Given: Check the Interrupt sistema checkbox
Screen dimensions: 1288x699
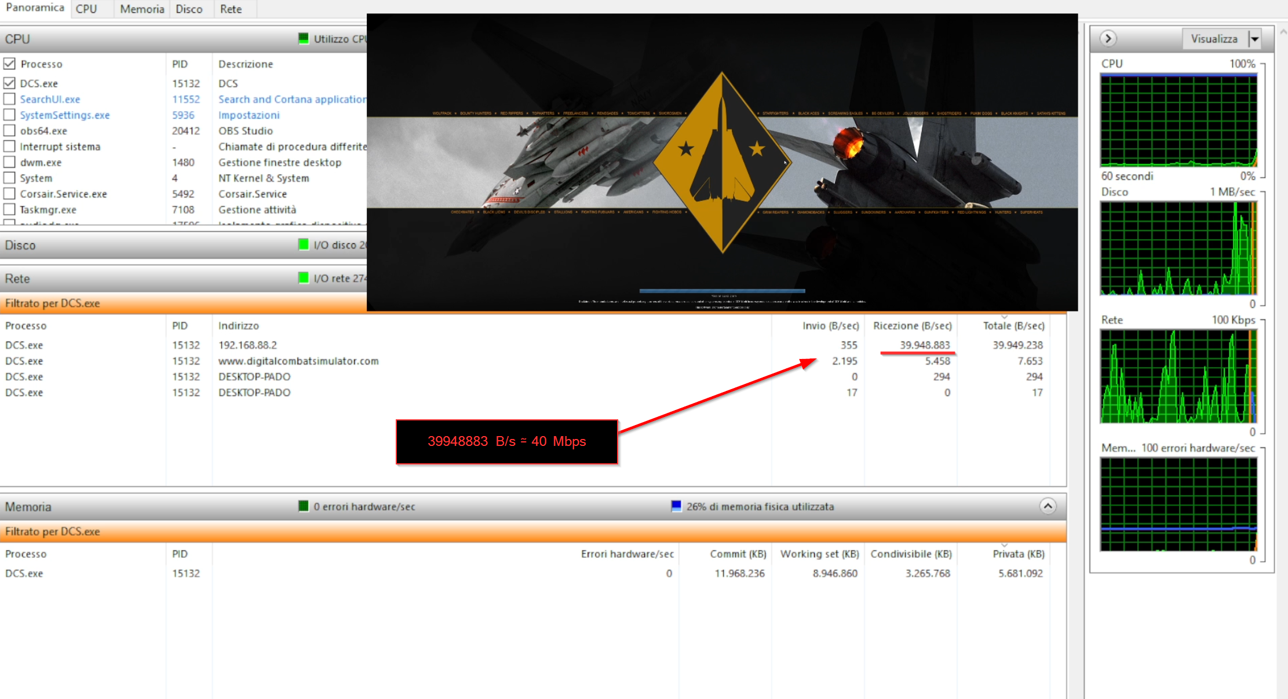Looking at the screenshot, I should pyautogui.click(x=9, y=146).
